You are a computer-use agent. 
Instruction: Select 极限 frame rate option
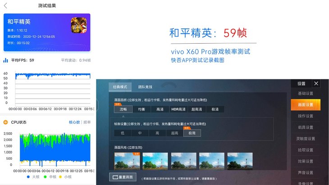coord(192,133)
